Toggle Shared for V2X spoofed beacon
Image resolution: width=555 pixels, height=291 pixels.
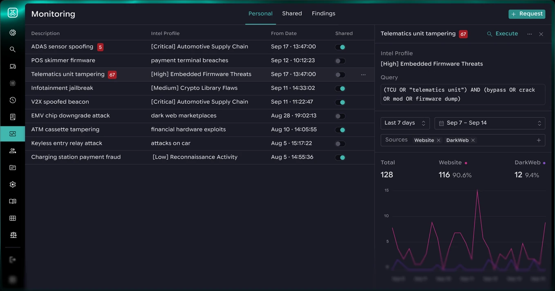click(x=340, y=102)
